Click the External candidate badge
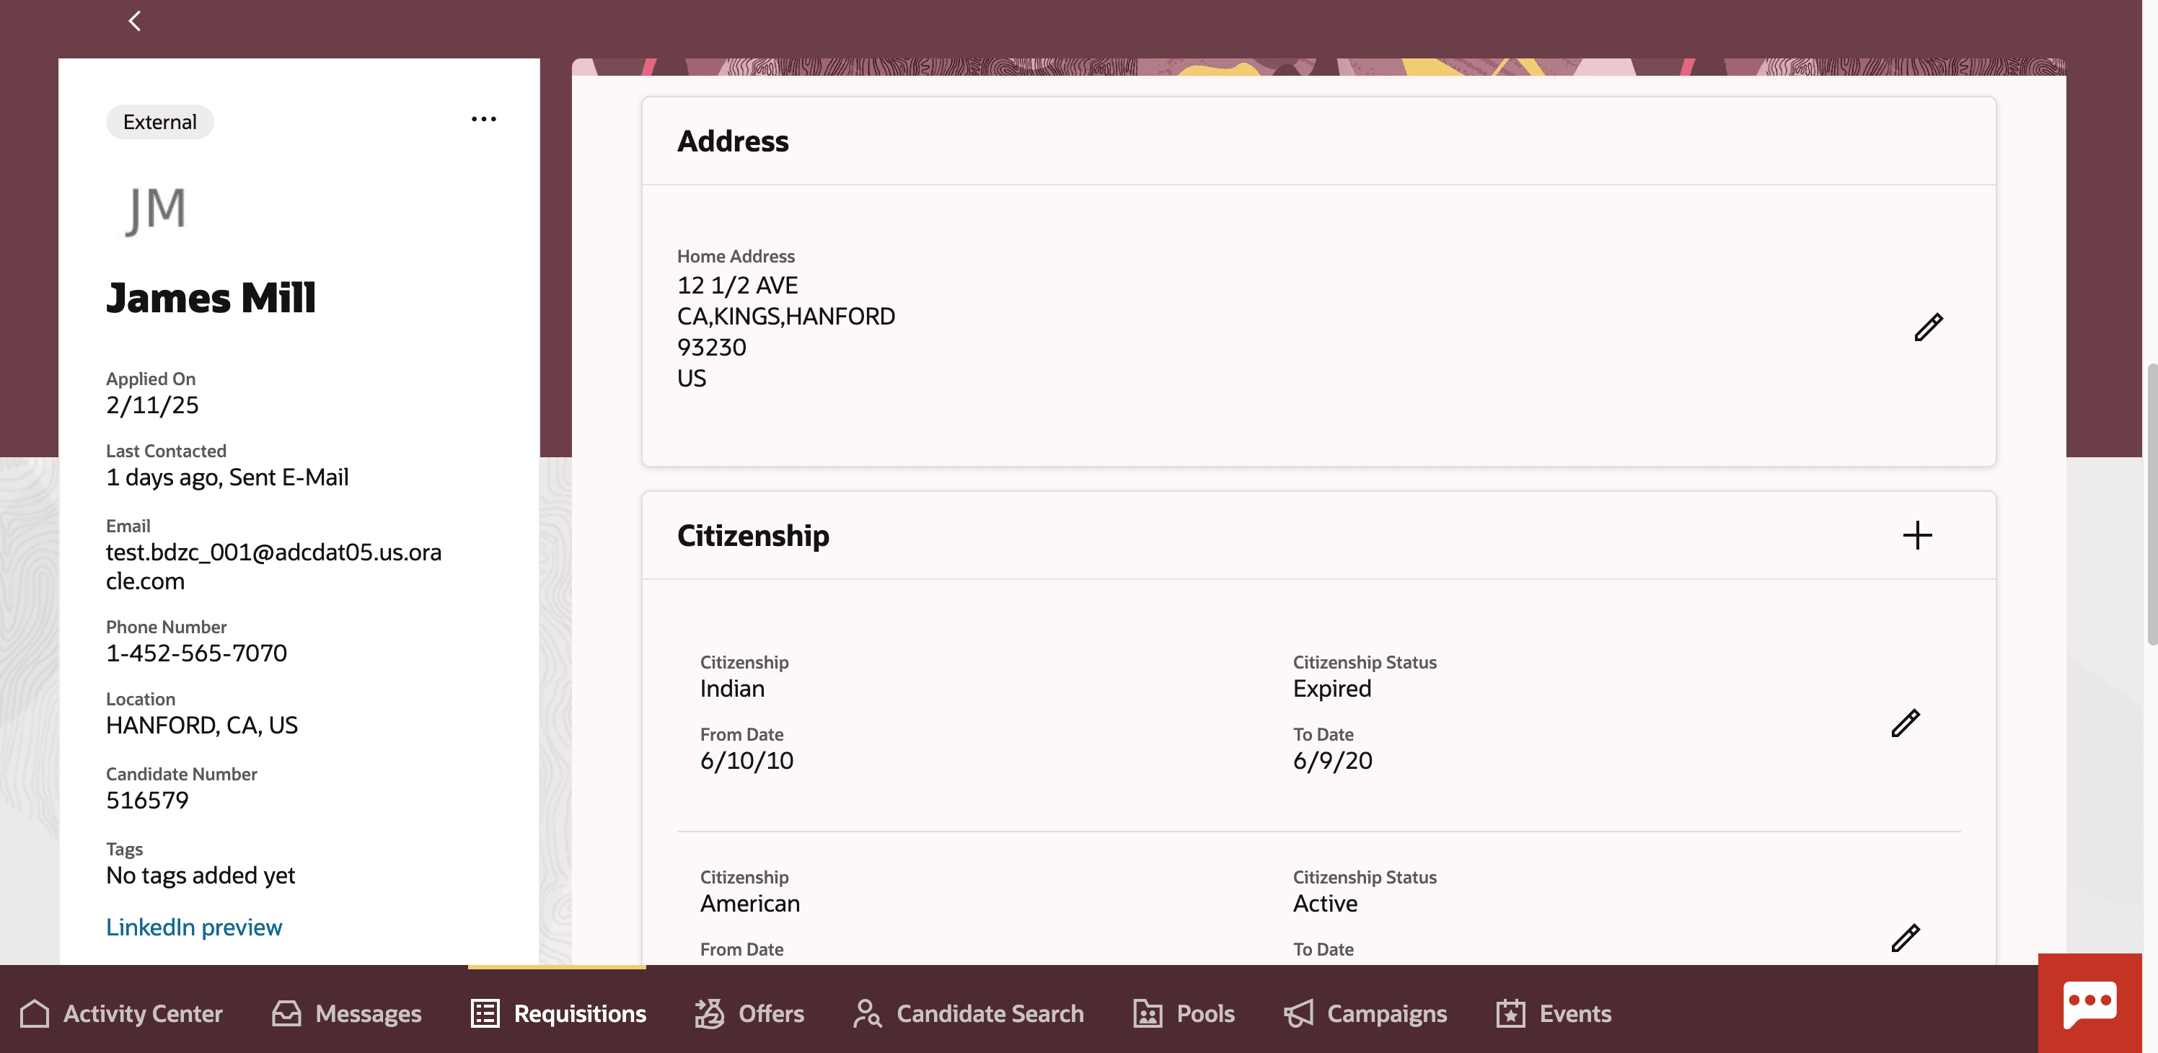The width and height of the screenshot is (2158, 1053). click(x=159, y=123)
